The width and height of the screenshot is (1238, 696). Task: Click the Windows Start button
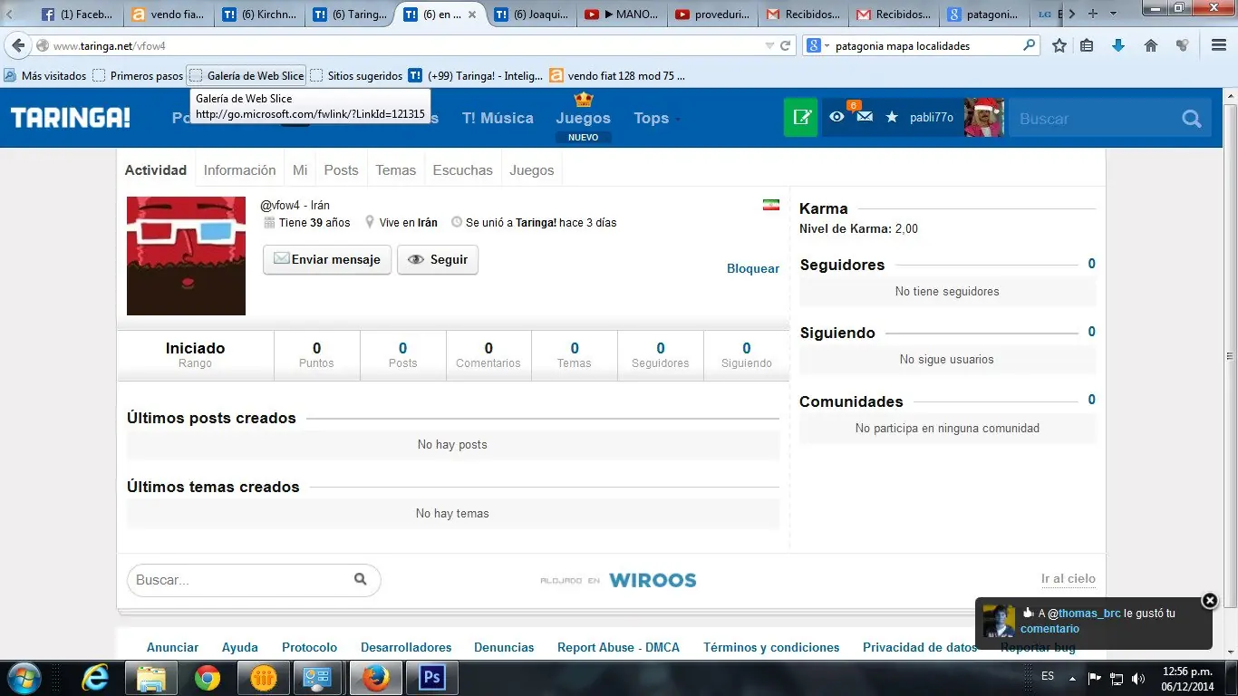pos(24,678)
